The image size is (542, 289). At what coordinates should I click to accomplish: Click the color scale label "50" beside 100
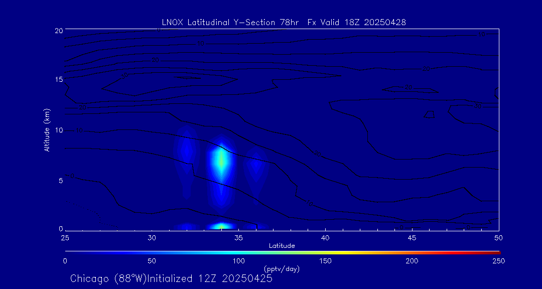tap(152, 261)
